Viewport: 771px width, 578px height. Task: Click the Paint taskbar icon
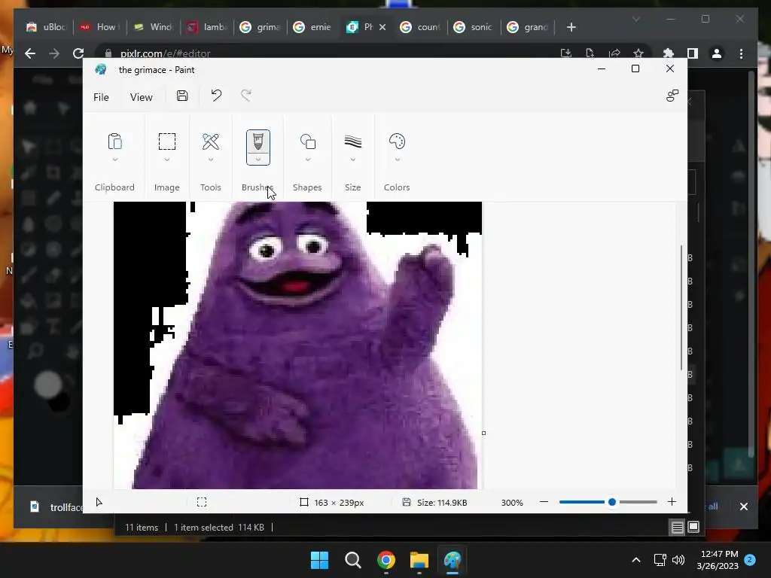453,560
